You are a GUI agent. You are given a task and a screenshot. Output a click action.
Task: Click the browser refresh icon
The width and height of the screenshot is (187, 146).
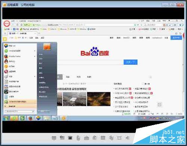tap(17, 25)
